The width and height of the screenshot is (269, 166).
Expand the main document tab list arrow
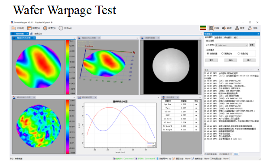coord(201,34)
